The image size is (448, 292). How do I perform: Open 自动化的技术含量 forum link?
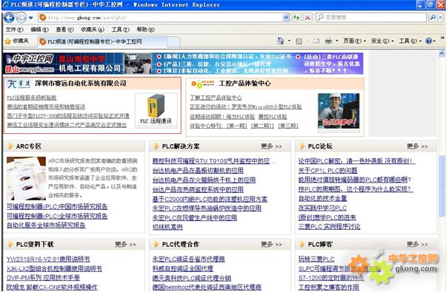tap(323, 198)
